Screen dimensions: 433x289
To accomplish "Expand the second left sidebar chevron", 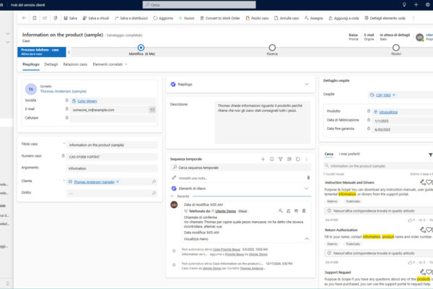I will click(8, 42).
